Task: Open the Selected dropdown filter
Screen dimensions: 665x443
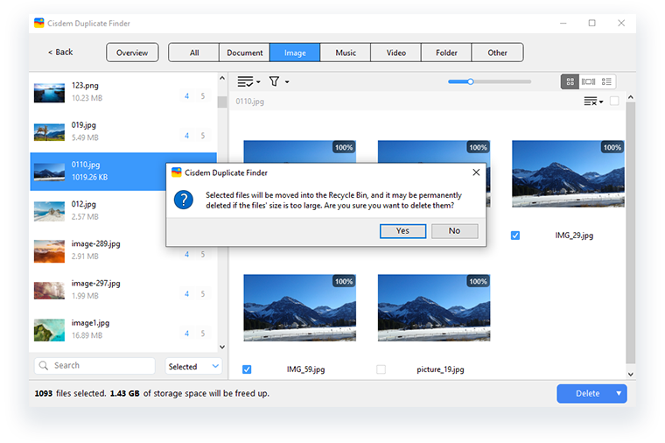Action: [x=193, y=366]
